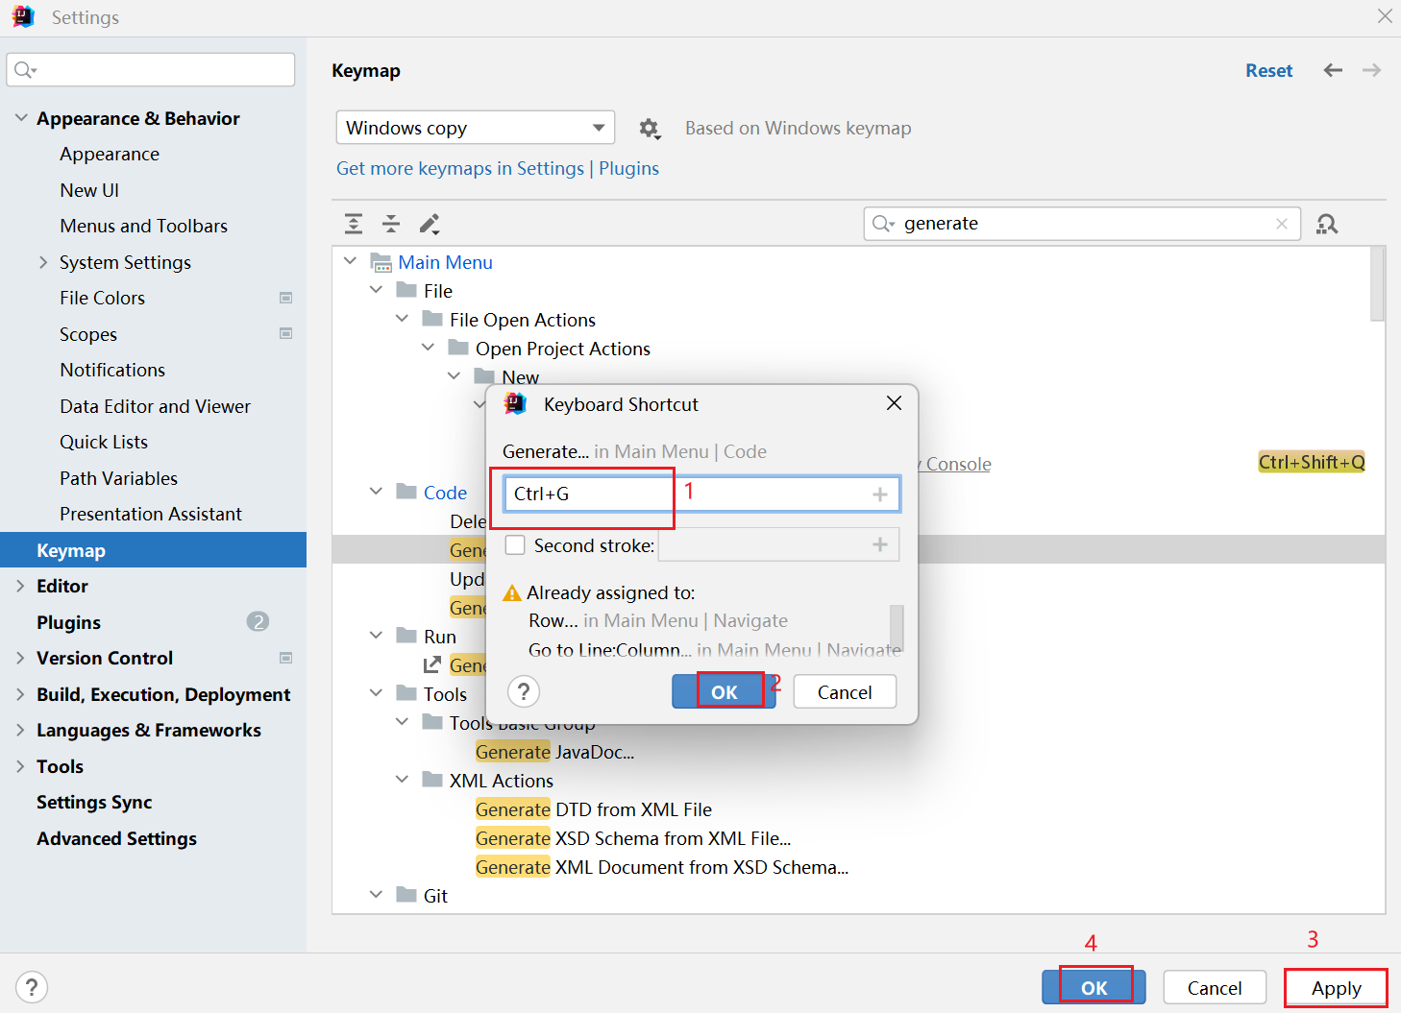Close the Keyboard Shortcut dialog
The height and width of the screenshot is (1013, 1401).
click(x=894, y=403)
